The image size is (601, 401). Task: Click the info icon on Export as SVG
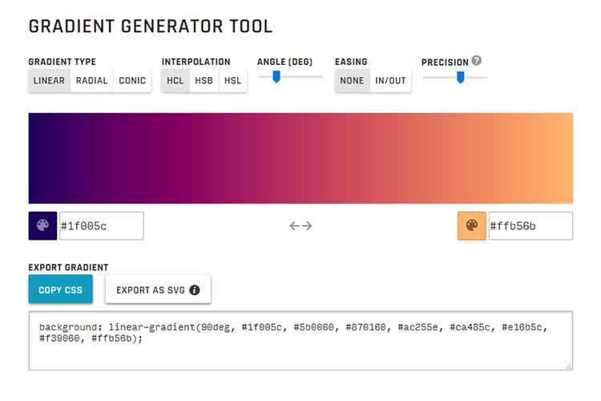(195, 290)
